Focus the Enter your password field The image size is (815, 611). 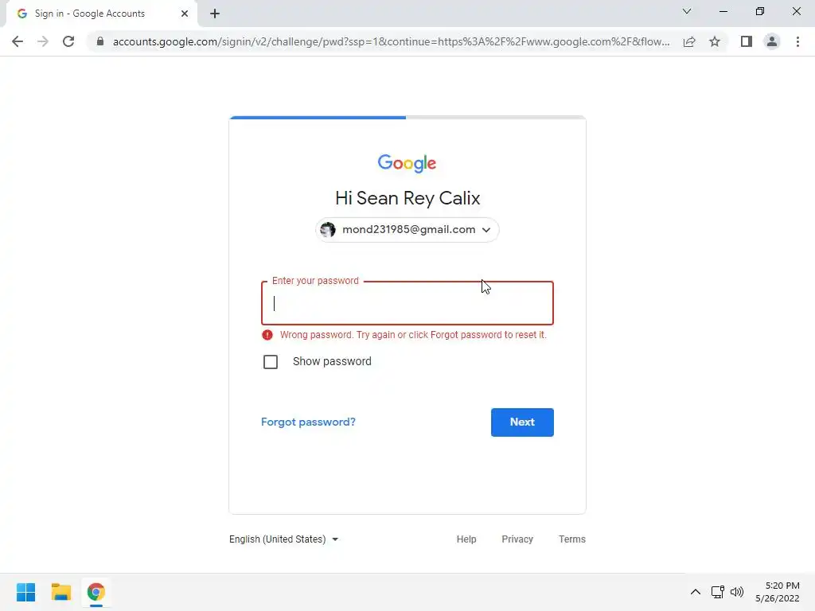click(407, 303)
